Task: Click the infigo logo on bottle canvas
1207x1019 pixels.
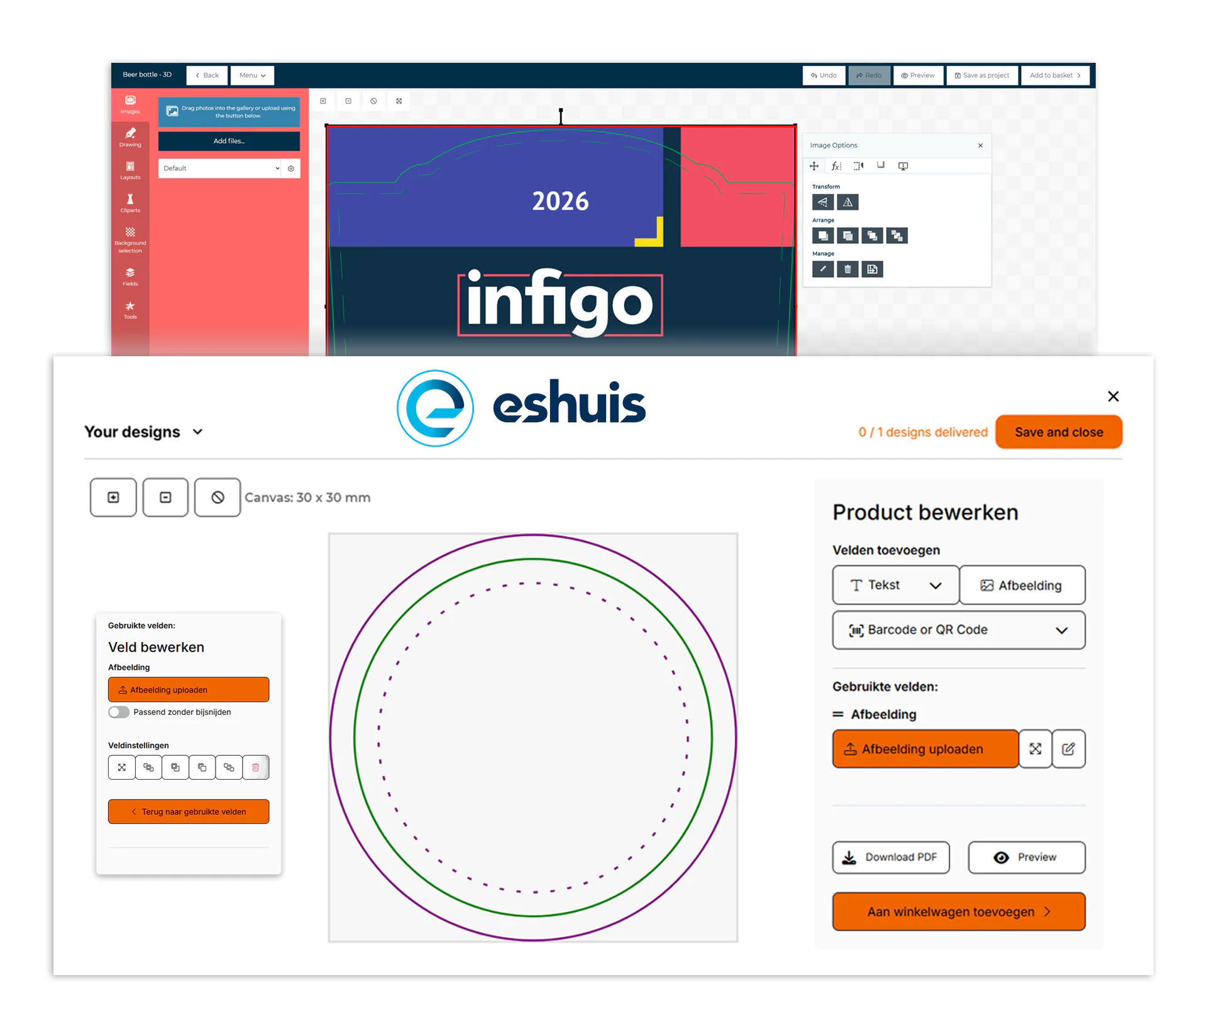Action: (x=560, y=305)
